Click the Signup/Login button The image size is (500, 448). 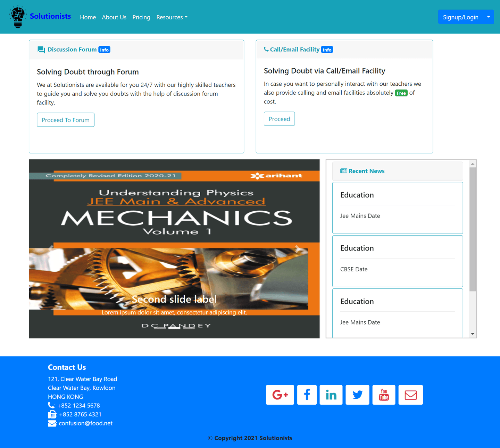tap(460, 17)
